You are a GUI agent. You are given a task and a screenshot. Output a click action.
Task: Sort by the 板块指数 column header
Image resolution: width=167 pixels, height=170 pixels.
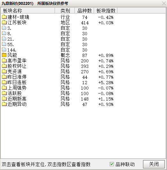click(106, 11)
